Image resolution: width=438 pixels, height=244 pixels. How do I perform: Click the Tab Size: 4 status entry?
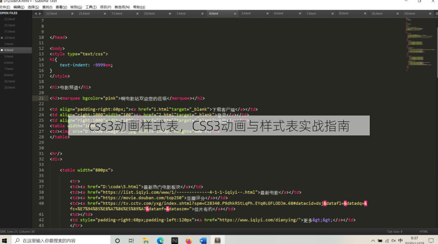pyautogui.click(x=395, y=232)
